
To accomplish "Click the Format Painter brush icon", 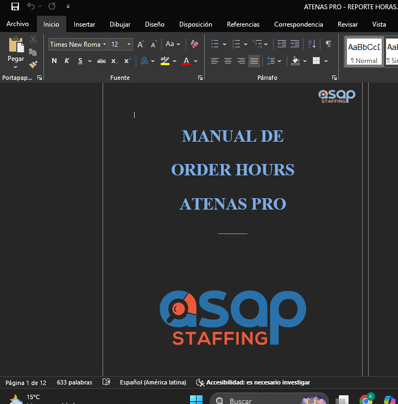I will coord(33,64).
